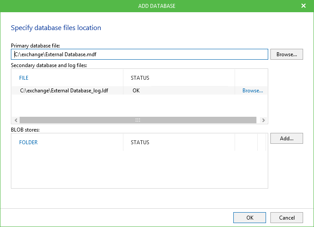Sort secondary files by FILE column

[x=24, y=78]
